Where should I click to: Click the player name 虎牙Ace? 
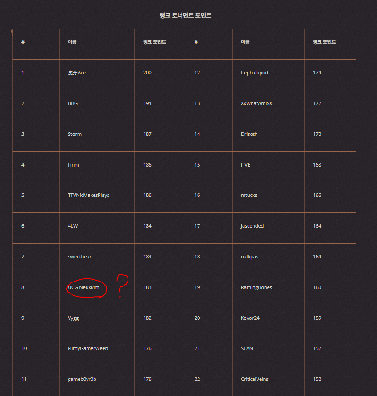pos(77,73)
